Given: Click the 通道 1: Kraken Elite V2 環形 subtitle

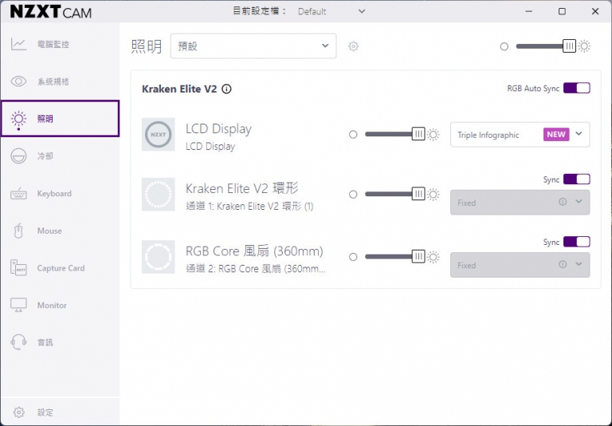Looking at the screenshot, I should pyautogui.click(x=249, y=206).
